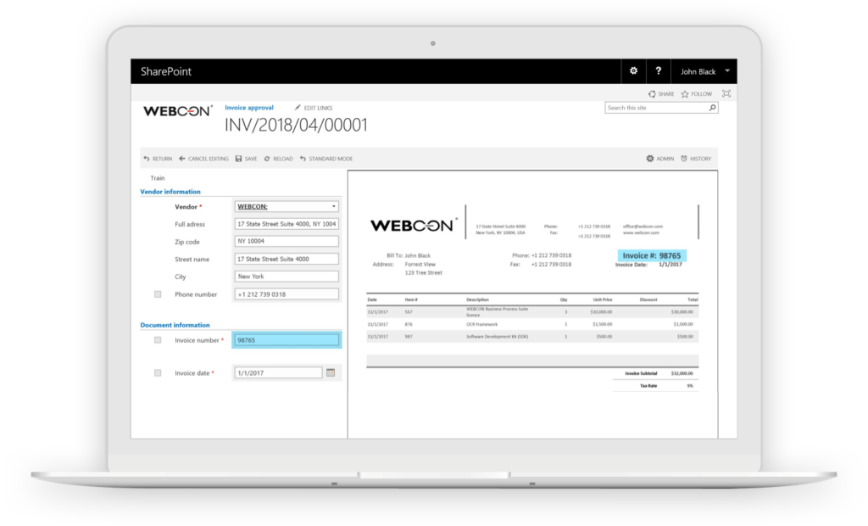
Task: Click the Vendor information section header
Action: coord(170,192)
